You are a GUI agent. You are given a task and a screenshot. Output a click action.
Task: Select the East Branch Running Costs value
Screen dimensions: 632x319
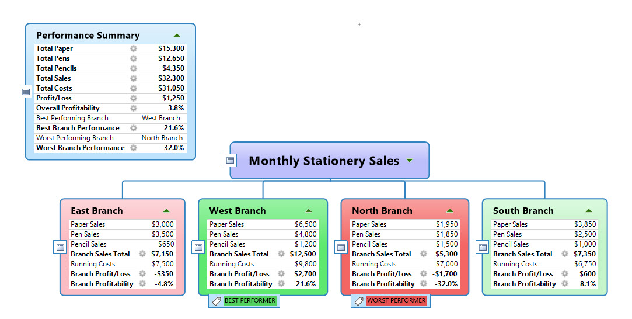pyautogui.click(x=162, y=264)
